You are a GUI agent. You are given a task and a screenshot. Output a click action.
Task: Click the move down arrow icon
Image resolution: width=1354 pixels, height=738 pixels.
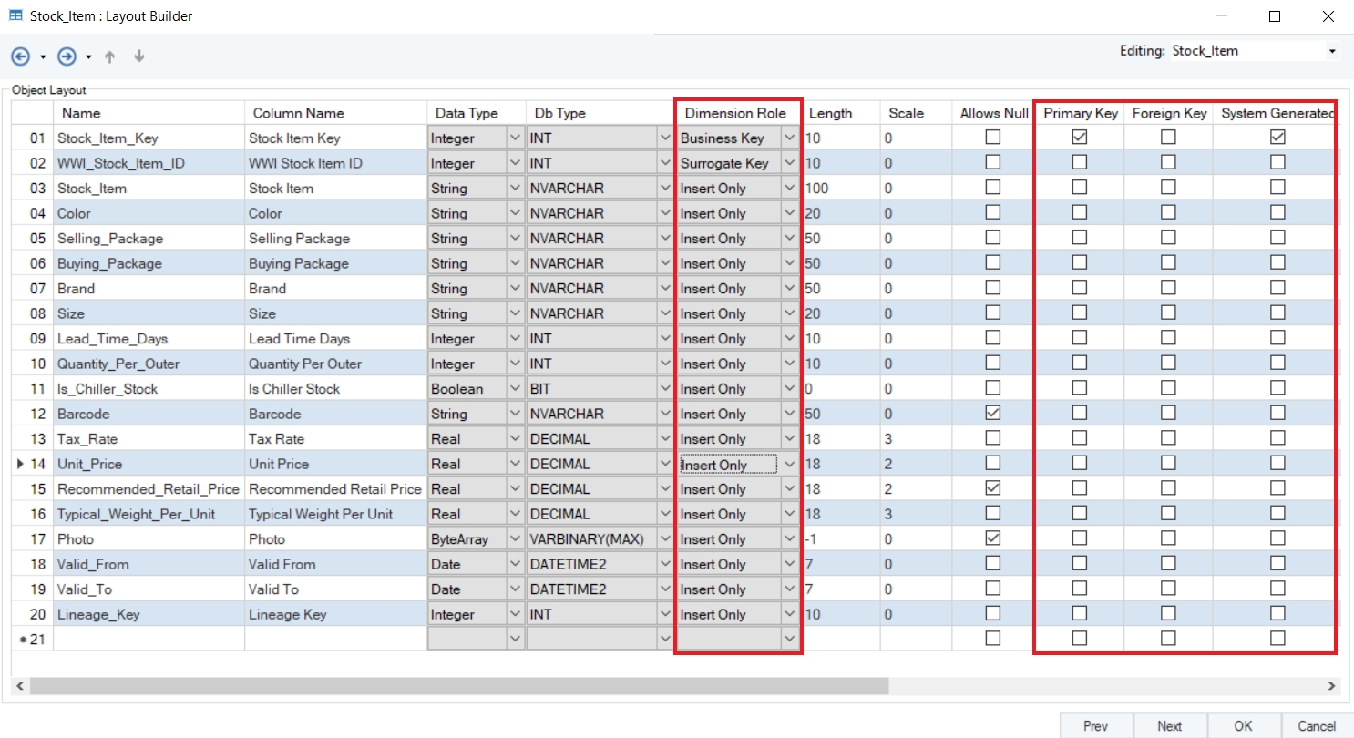click(139, 56)
